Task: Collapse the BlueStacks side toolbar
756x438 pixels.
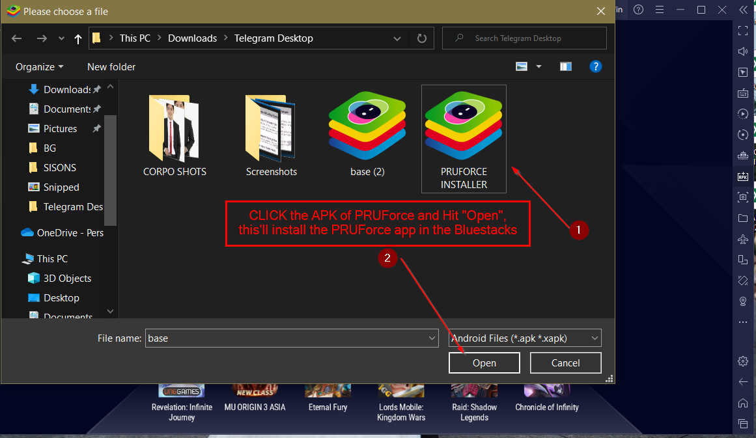Action: click(743, 10)
